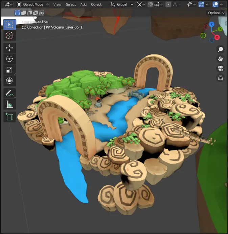Image resolution: width=228 pixels, height=234 pixels.
Task: Pick the Scale tool
Action: tap(9, 70)
